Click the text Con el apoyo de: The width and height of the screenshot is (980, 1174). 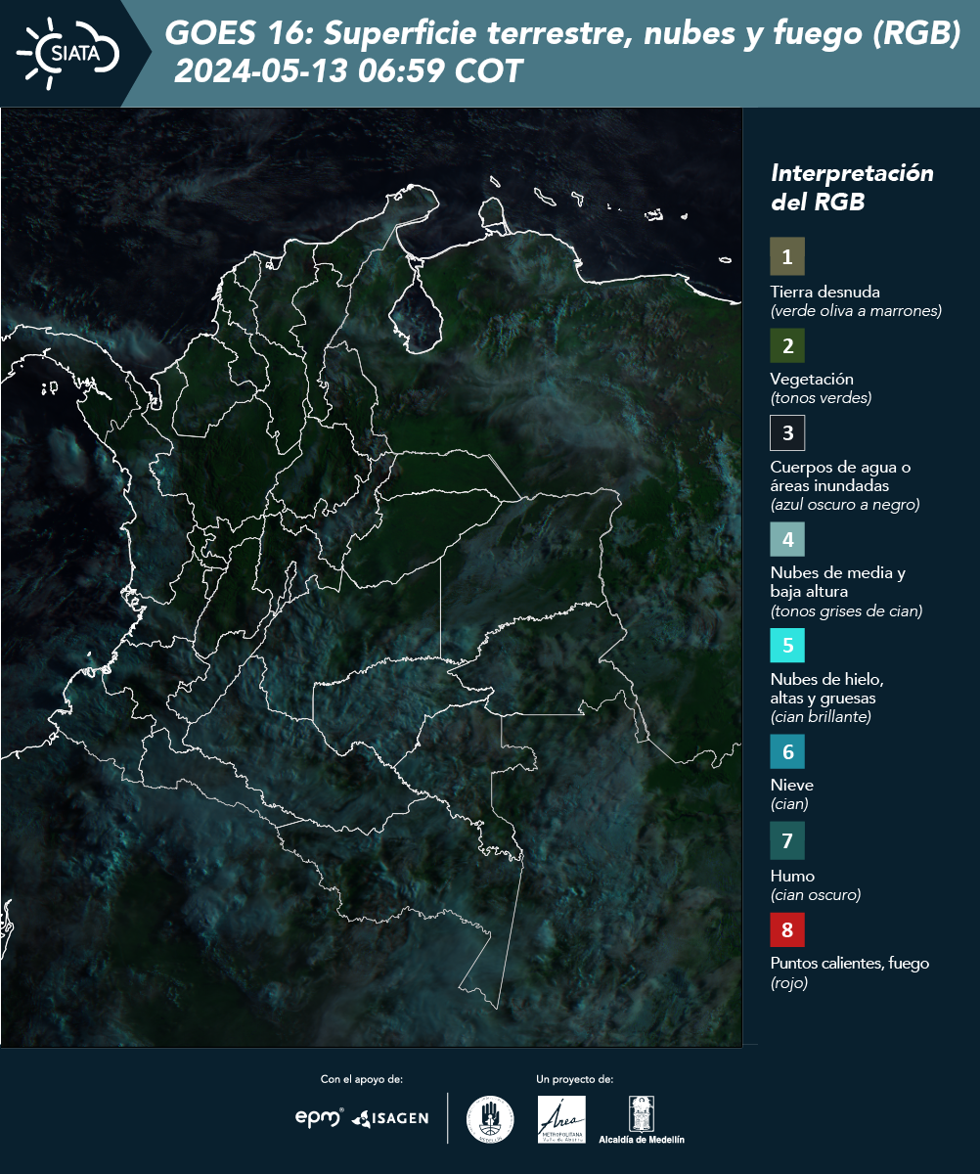tap(362, 1079)
